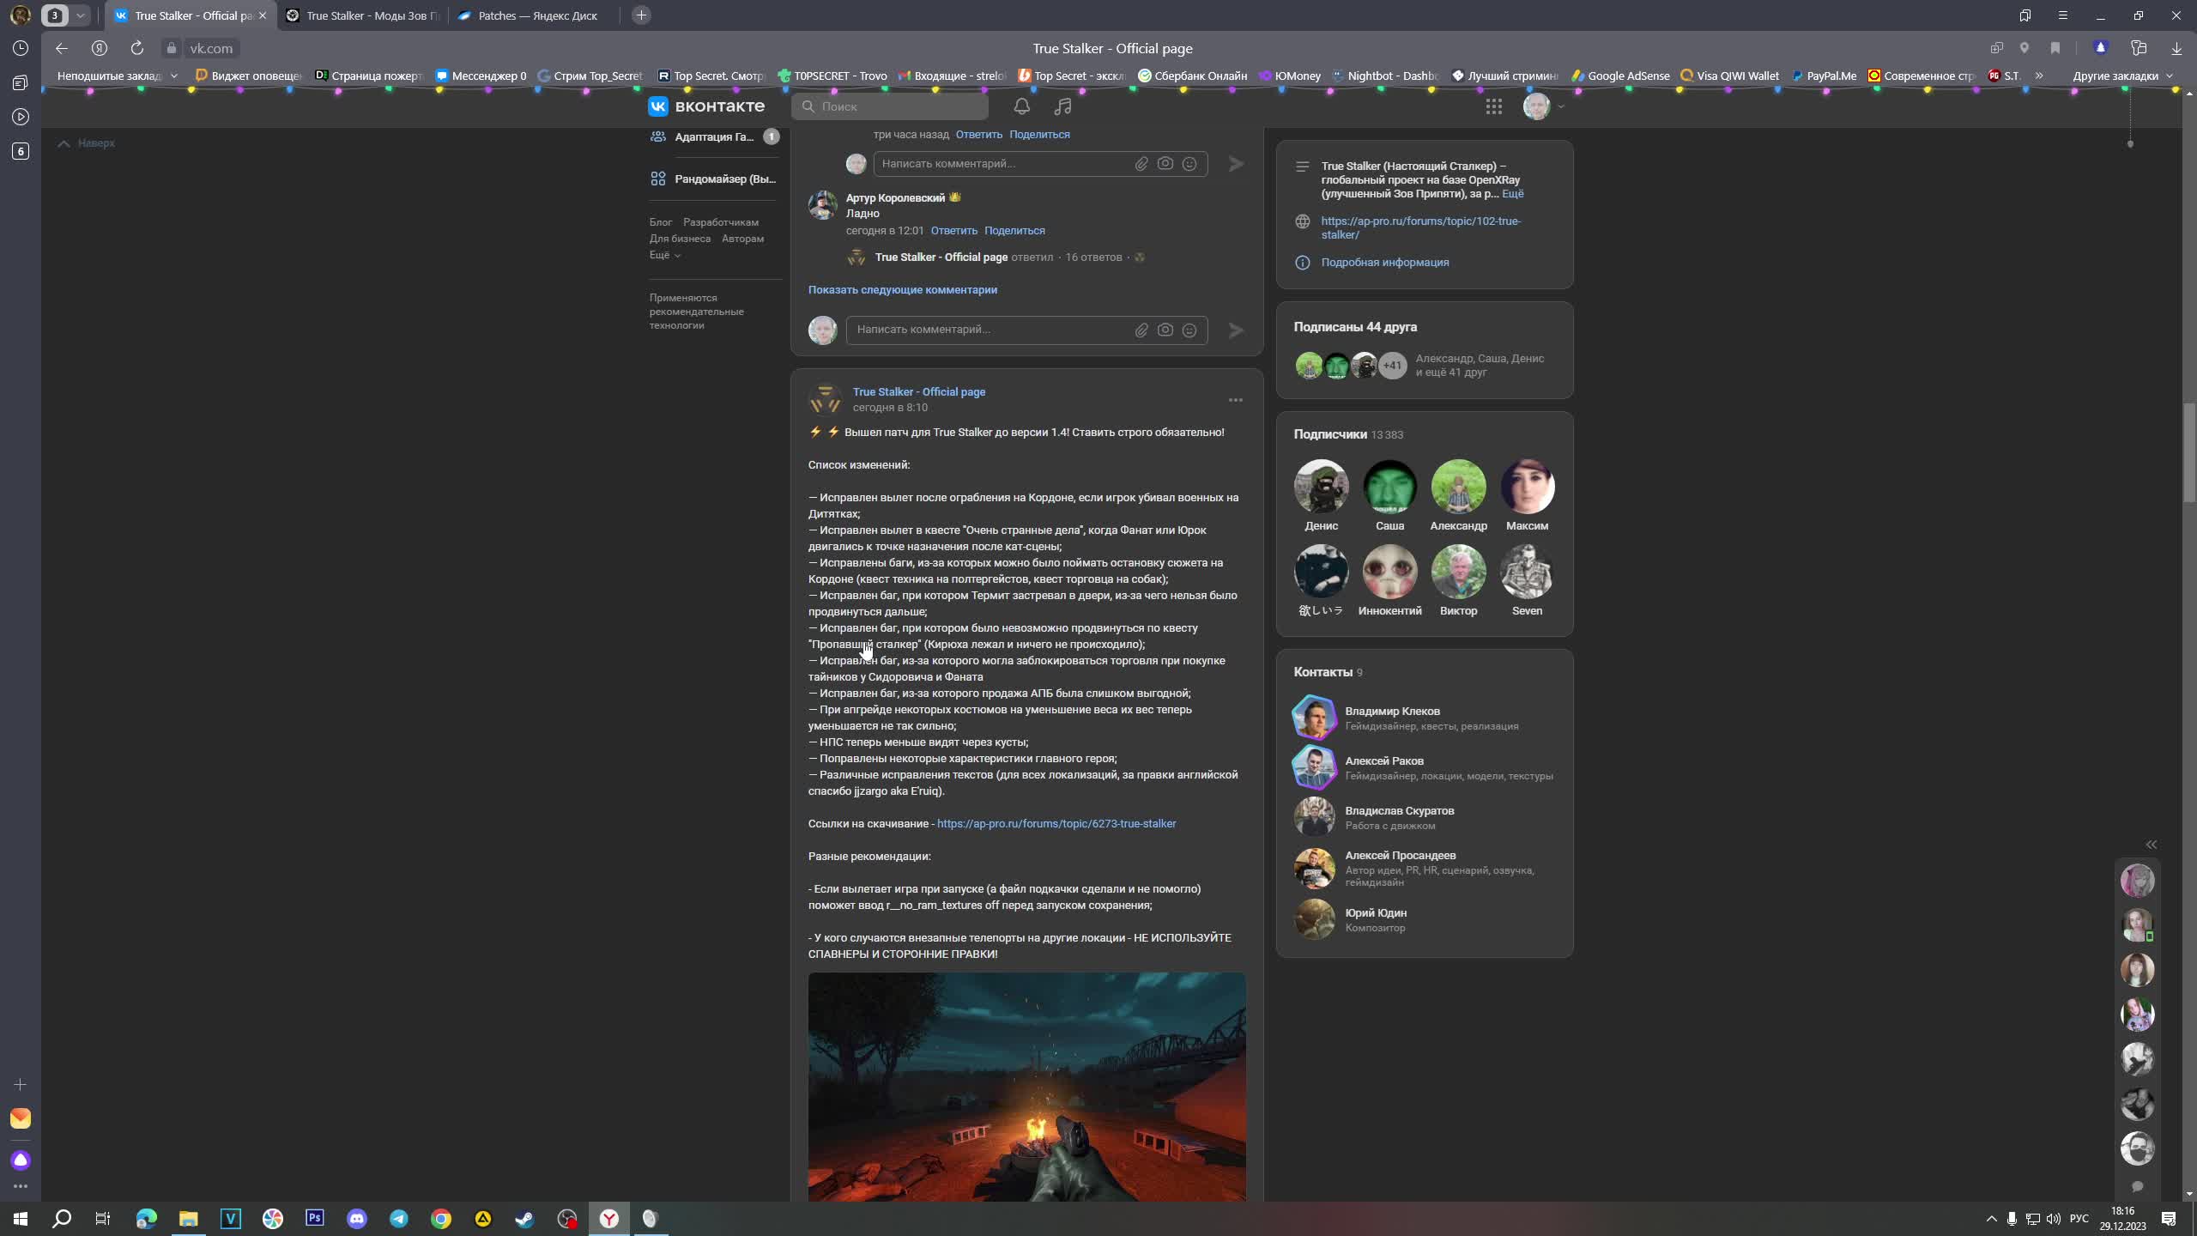2197x1236 pixels.
Task: Open subscriber Денис avatar
Action: (x=1321, y=486)
